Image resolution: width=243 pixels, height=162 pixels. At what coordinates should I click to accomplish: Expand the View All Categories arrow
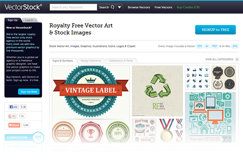click(237, 60)
